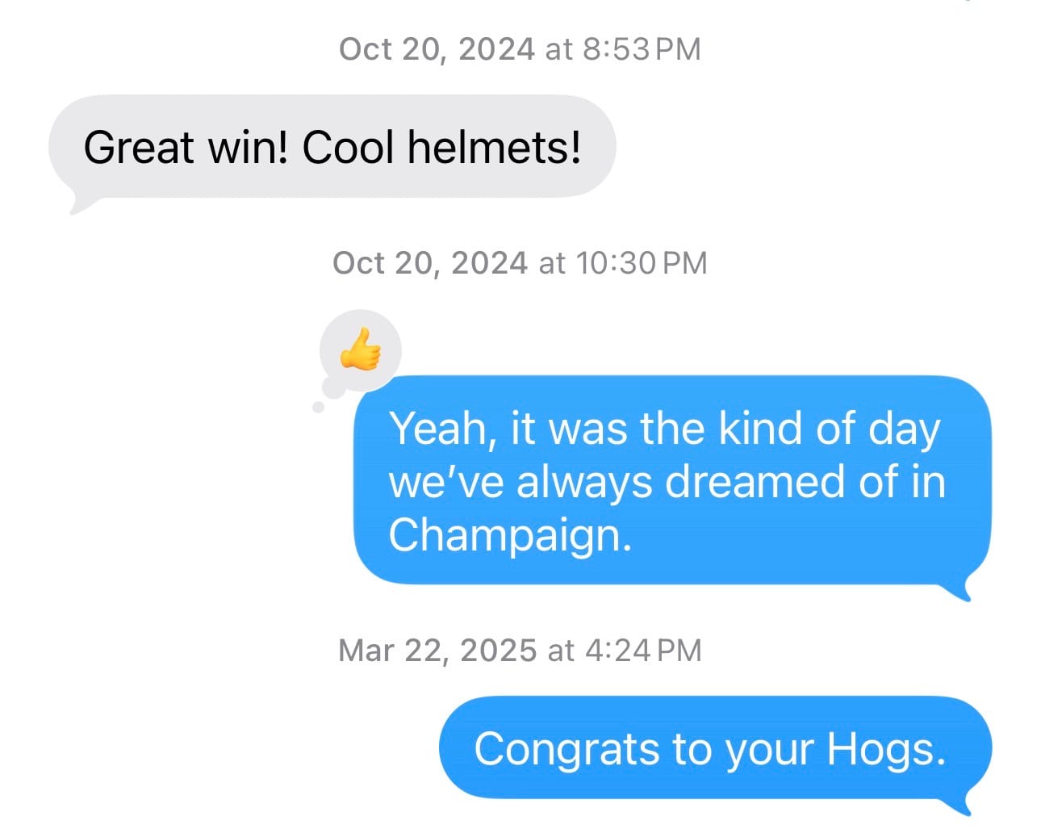Click "10:30 PM" in the second timestamp
The height and width of the screenshot is (833, 1041).
(642, 263)
